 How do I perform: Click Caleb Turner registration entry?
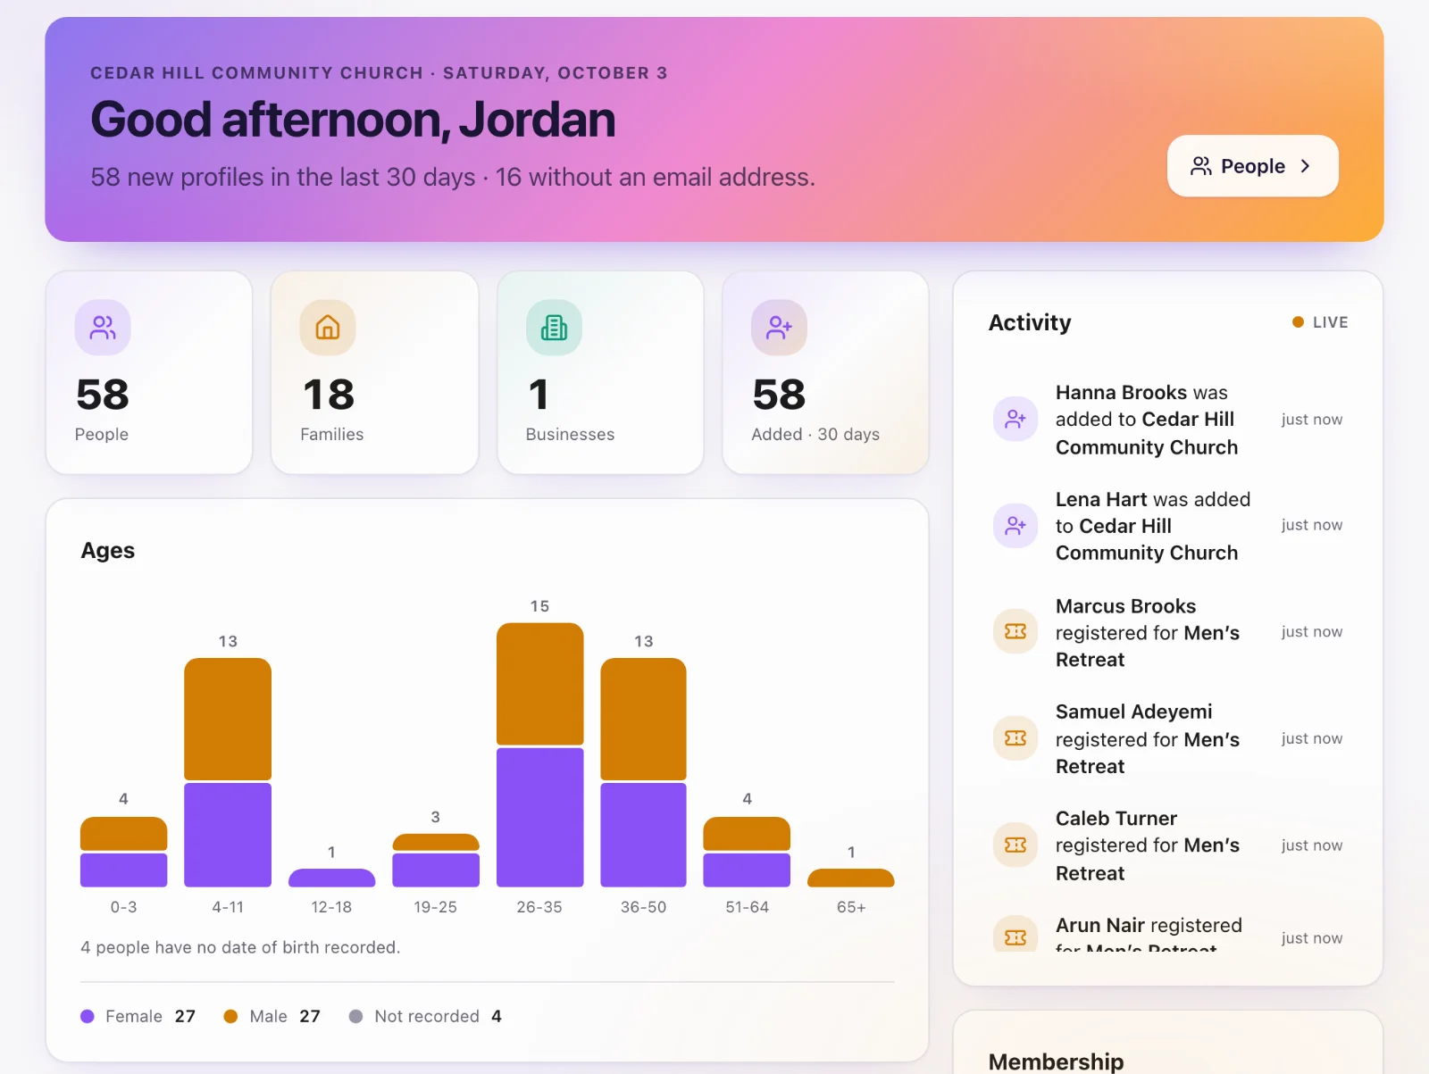1148,845
